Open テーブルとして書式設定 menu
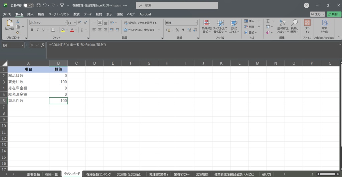Viewport: 342px width, 177px height. click(x=220, y=27)
